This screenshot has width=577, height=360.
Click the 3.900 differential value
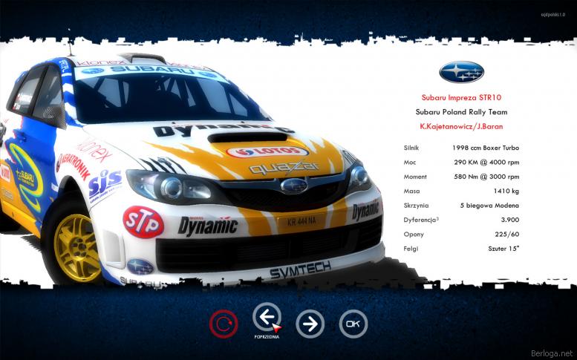[x=510, y=220]
